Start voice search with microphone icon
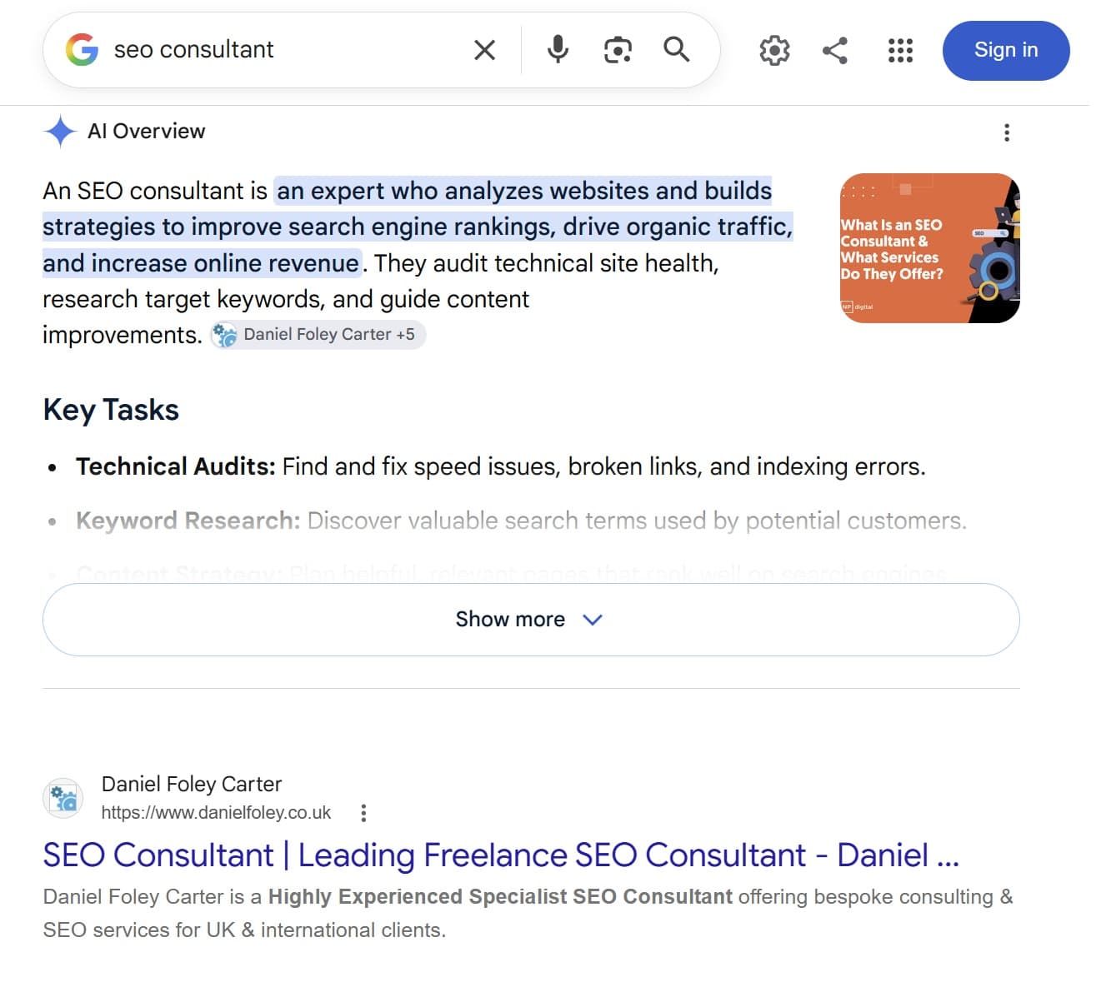 coord(558,50)
